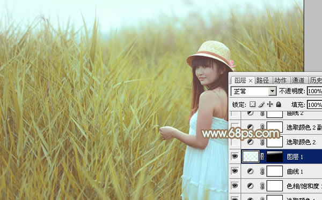The width and height of the screenshot is (322, 200).
Task: Click the 填充 fill value field
Action: coord(314,105)
